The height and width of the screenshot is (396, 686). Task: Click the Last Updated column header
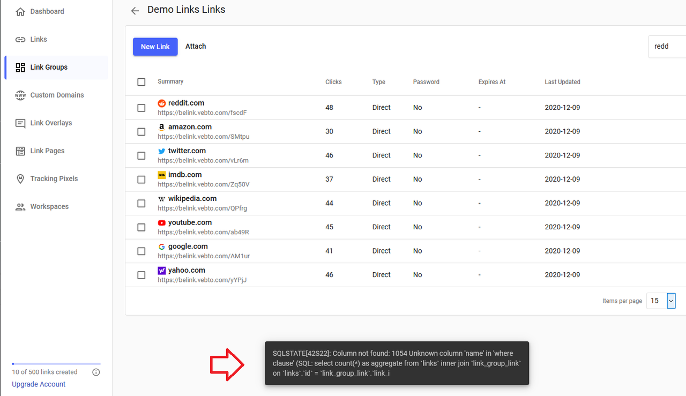click(562, 82)
